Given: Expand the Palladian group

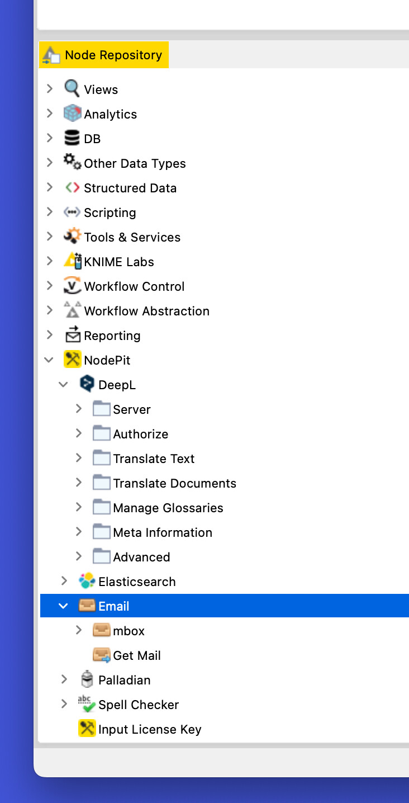Looking at the screenshot, I should (64, 679).
